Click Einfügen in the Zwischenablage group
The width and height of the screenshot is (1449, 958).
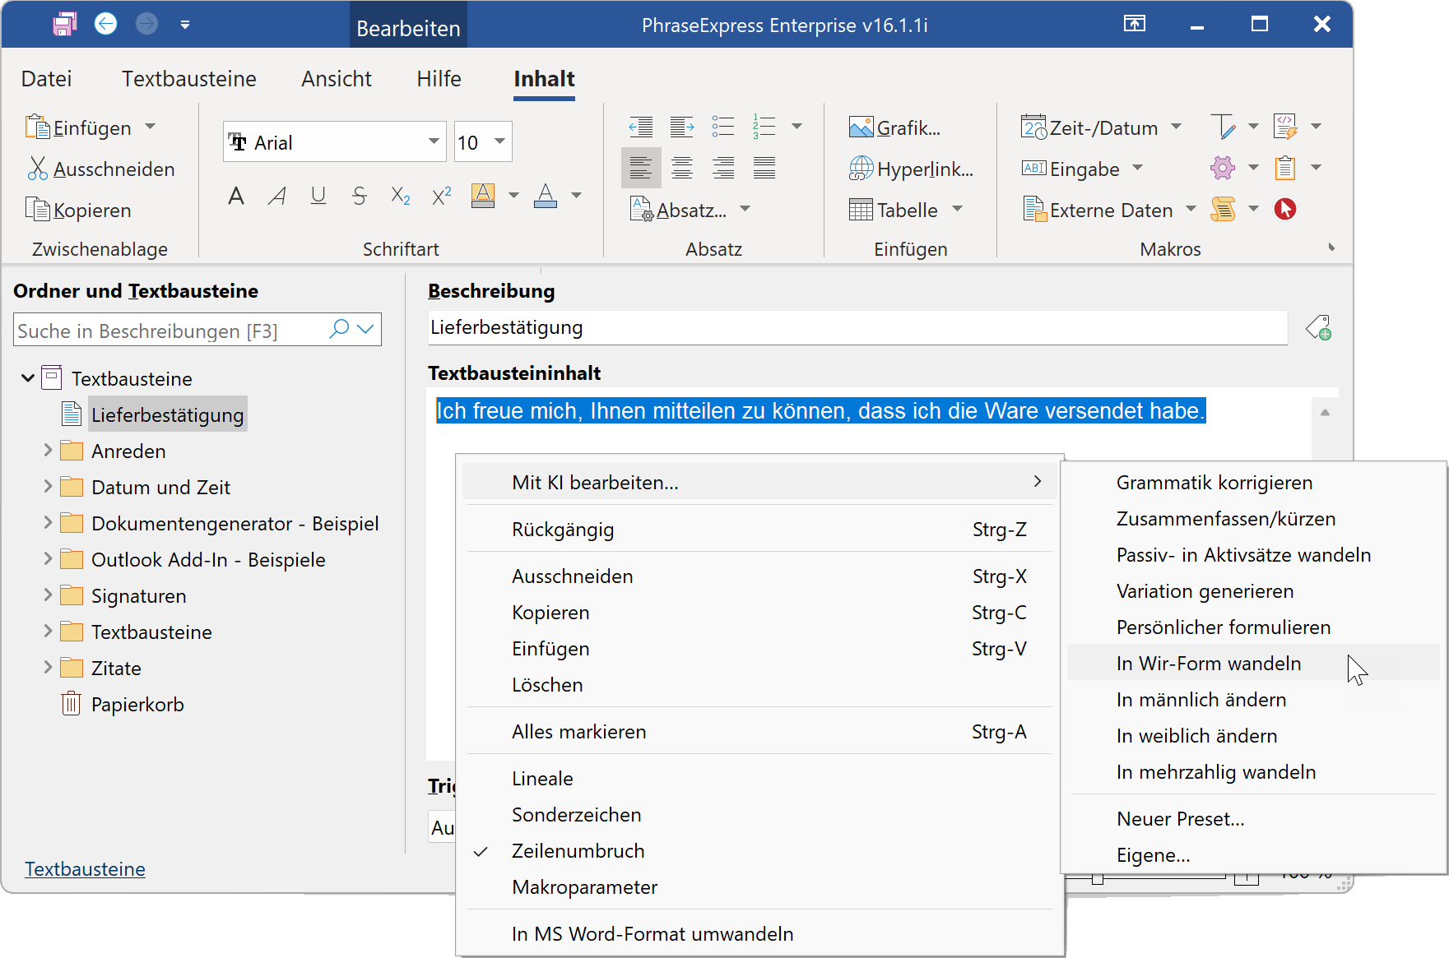tap(79, 127)
